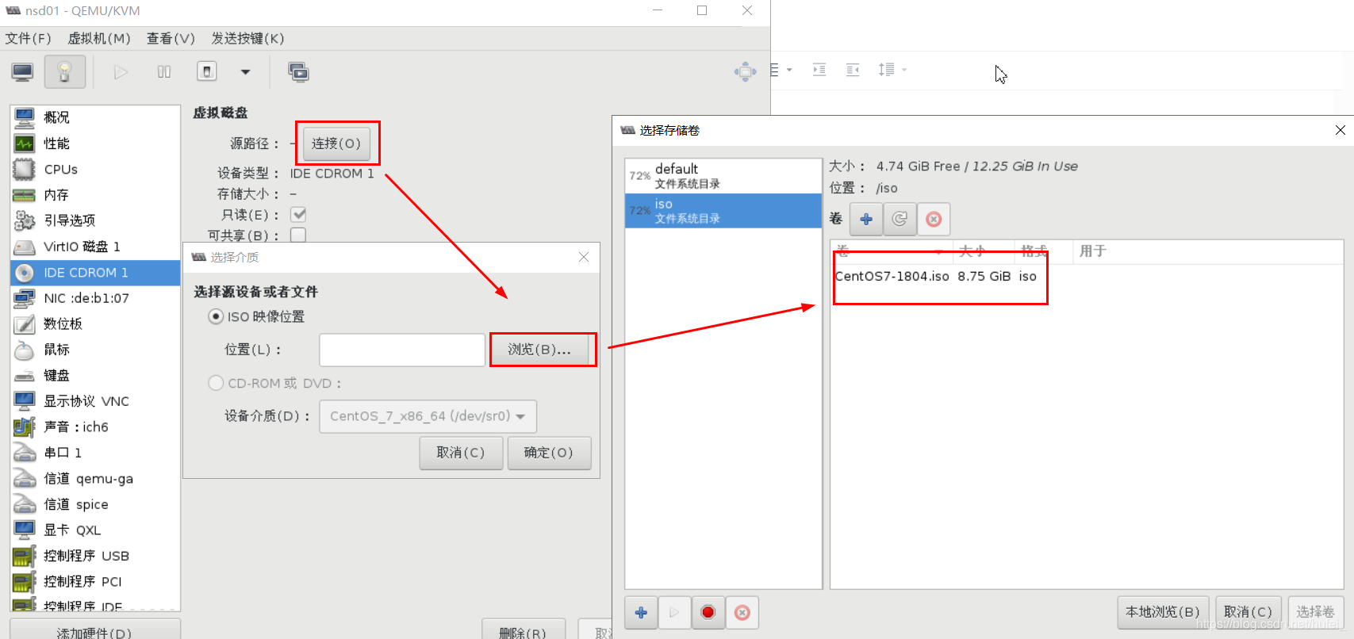This screenshot has width=1354, height=639.
Task: Start the storage pool play icon
Action: (674, 613)
